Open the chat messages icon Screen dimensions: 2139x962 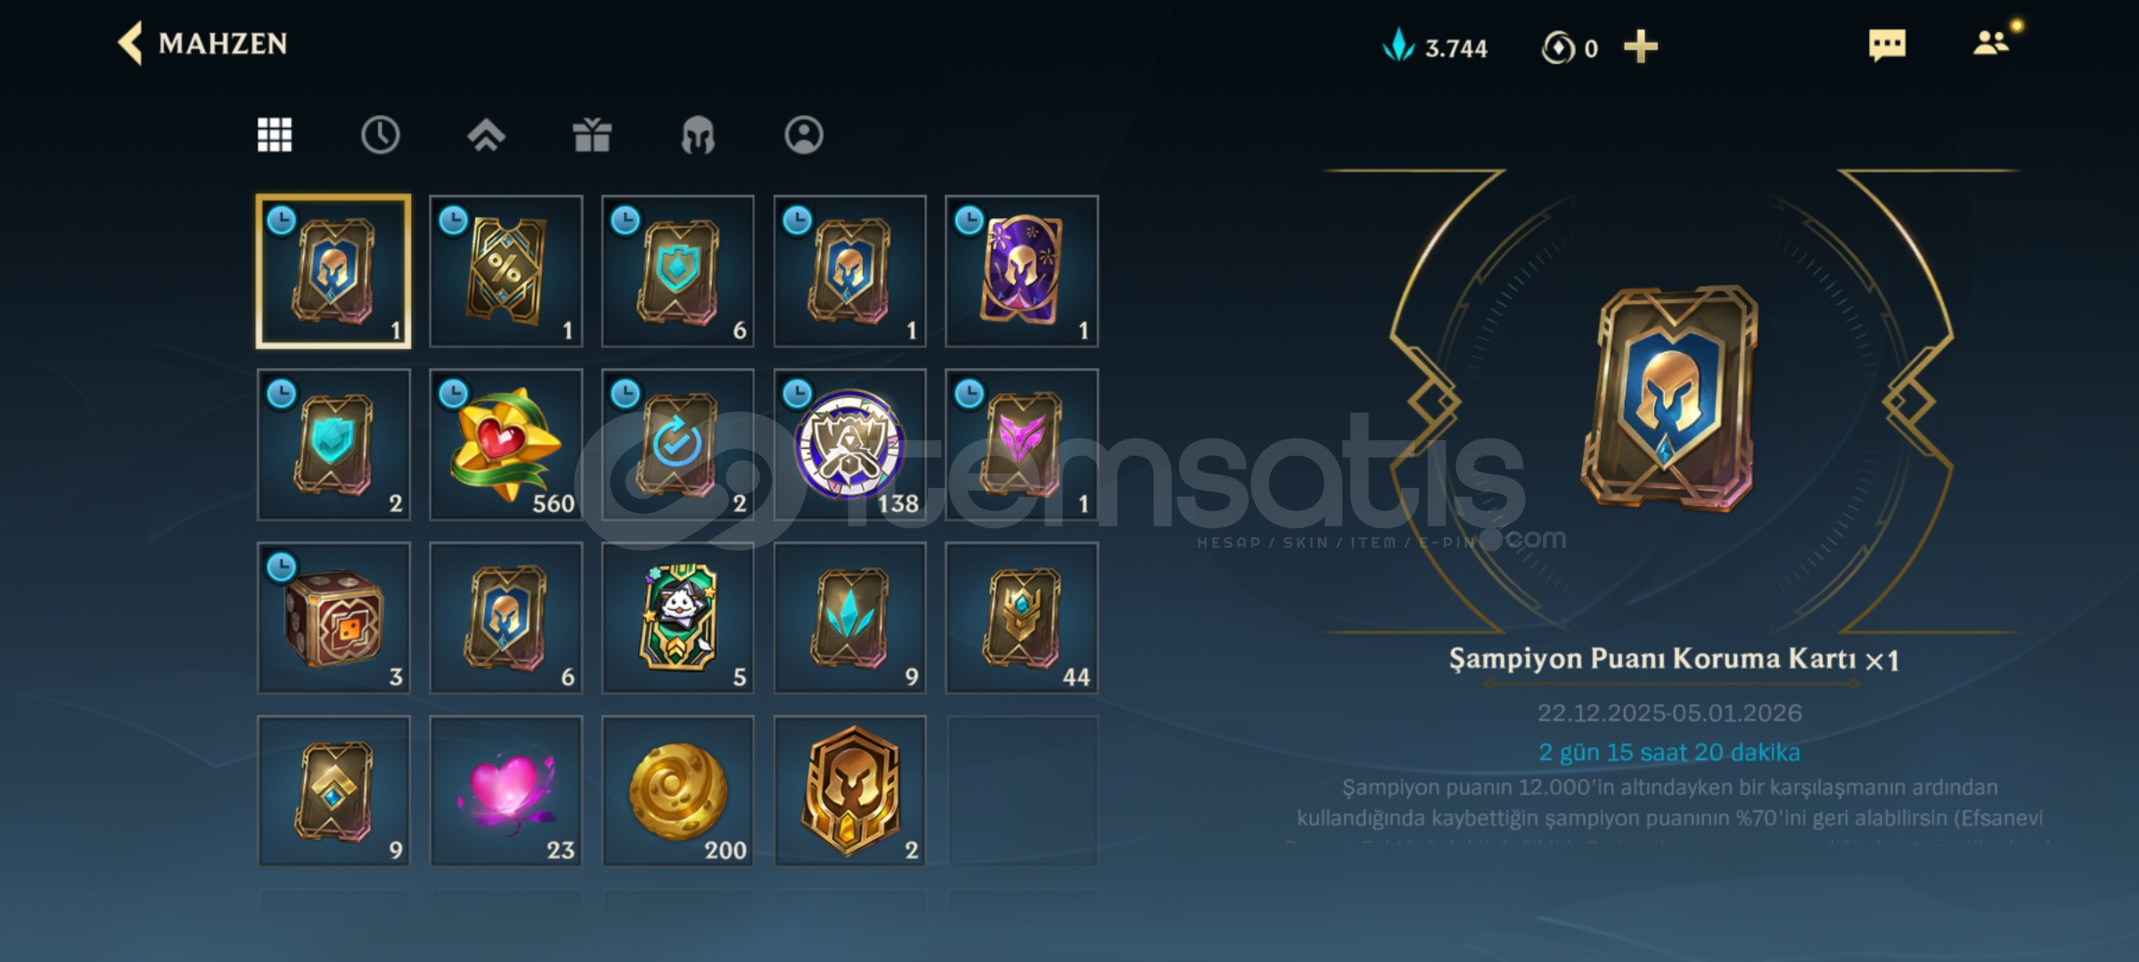[x=1887, y=45]
